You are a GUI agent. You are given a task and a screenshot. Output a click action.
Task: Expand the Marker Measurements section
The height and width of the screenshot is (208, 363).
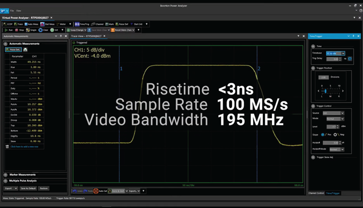tap(5, 175)
